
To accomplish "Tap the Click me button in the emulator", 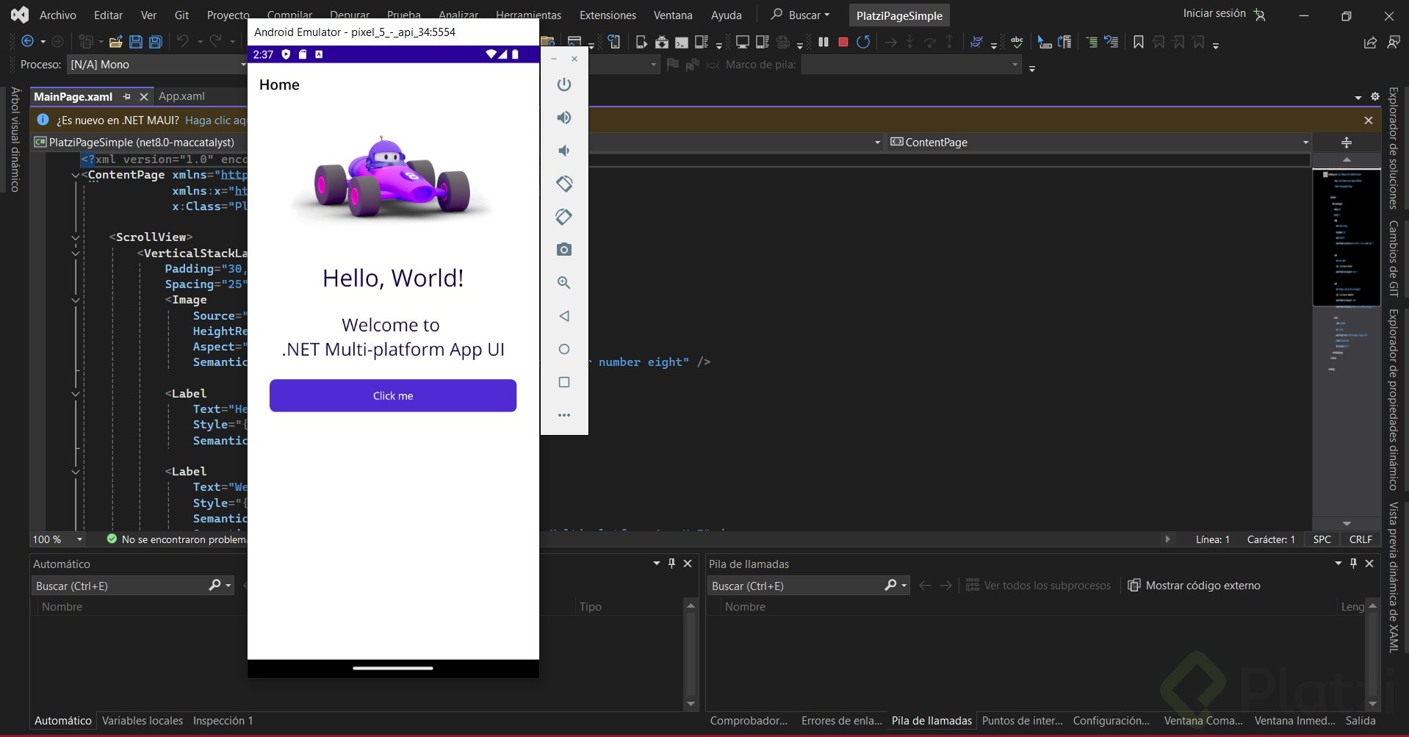I will (x=392, y=396).
